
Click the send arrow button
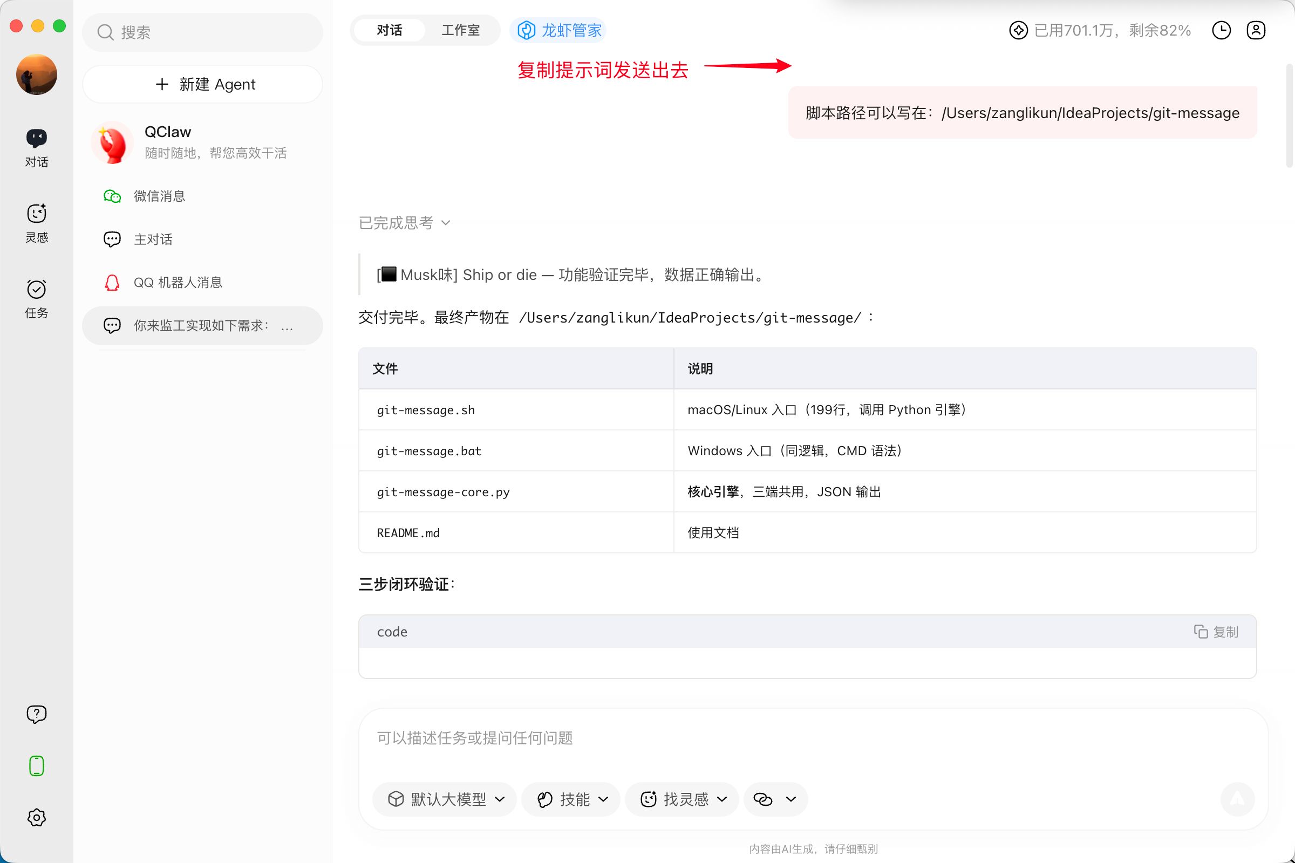click(x=1237, y=799)
